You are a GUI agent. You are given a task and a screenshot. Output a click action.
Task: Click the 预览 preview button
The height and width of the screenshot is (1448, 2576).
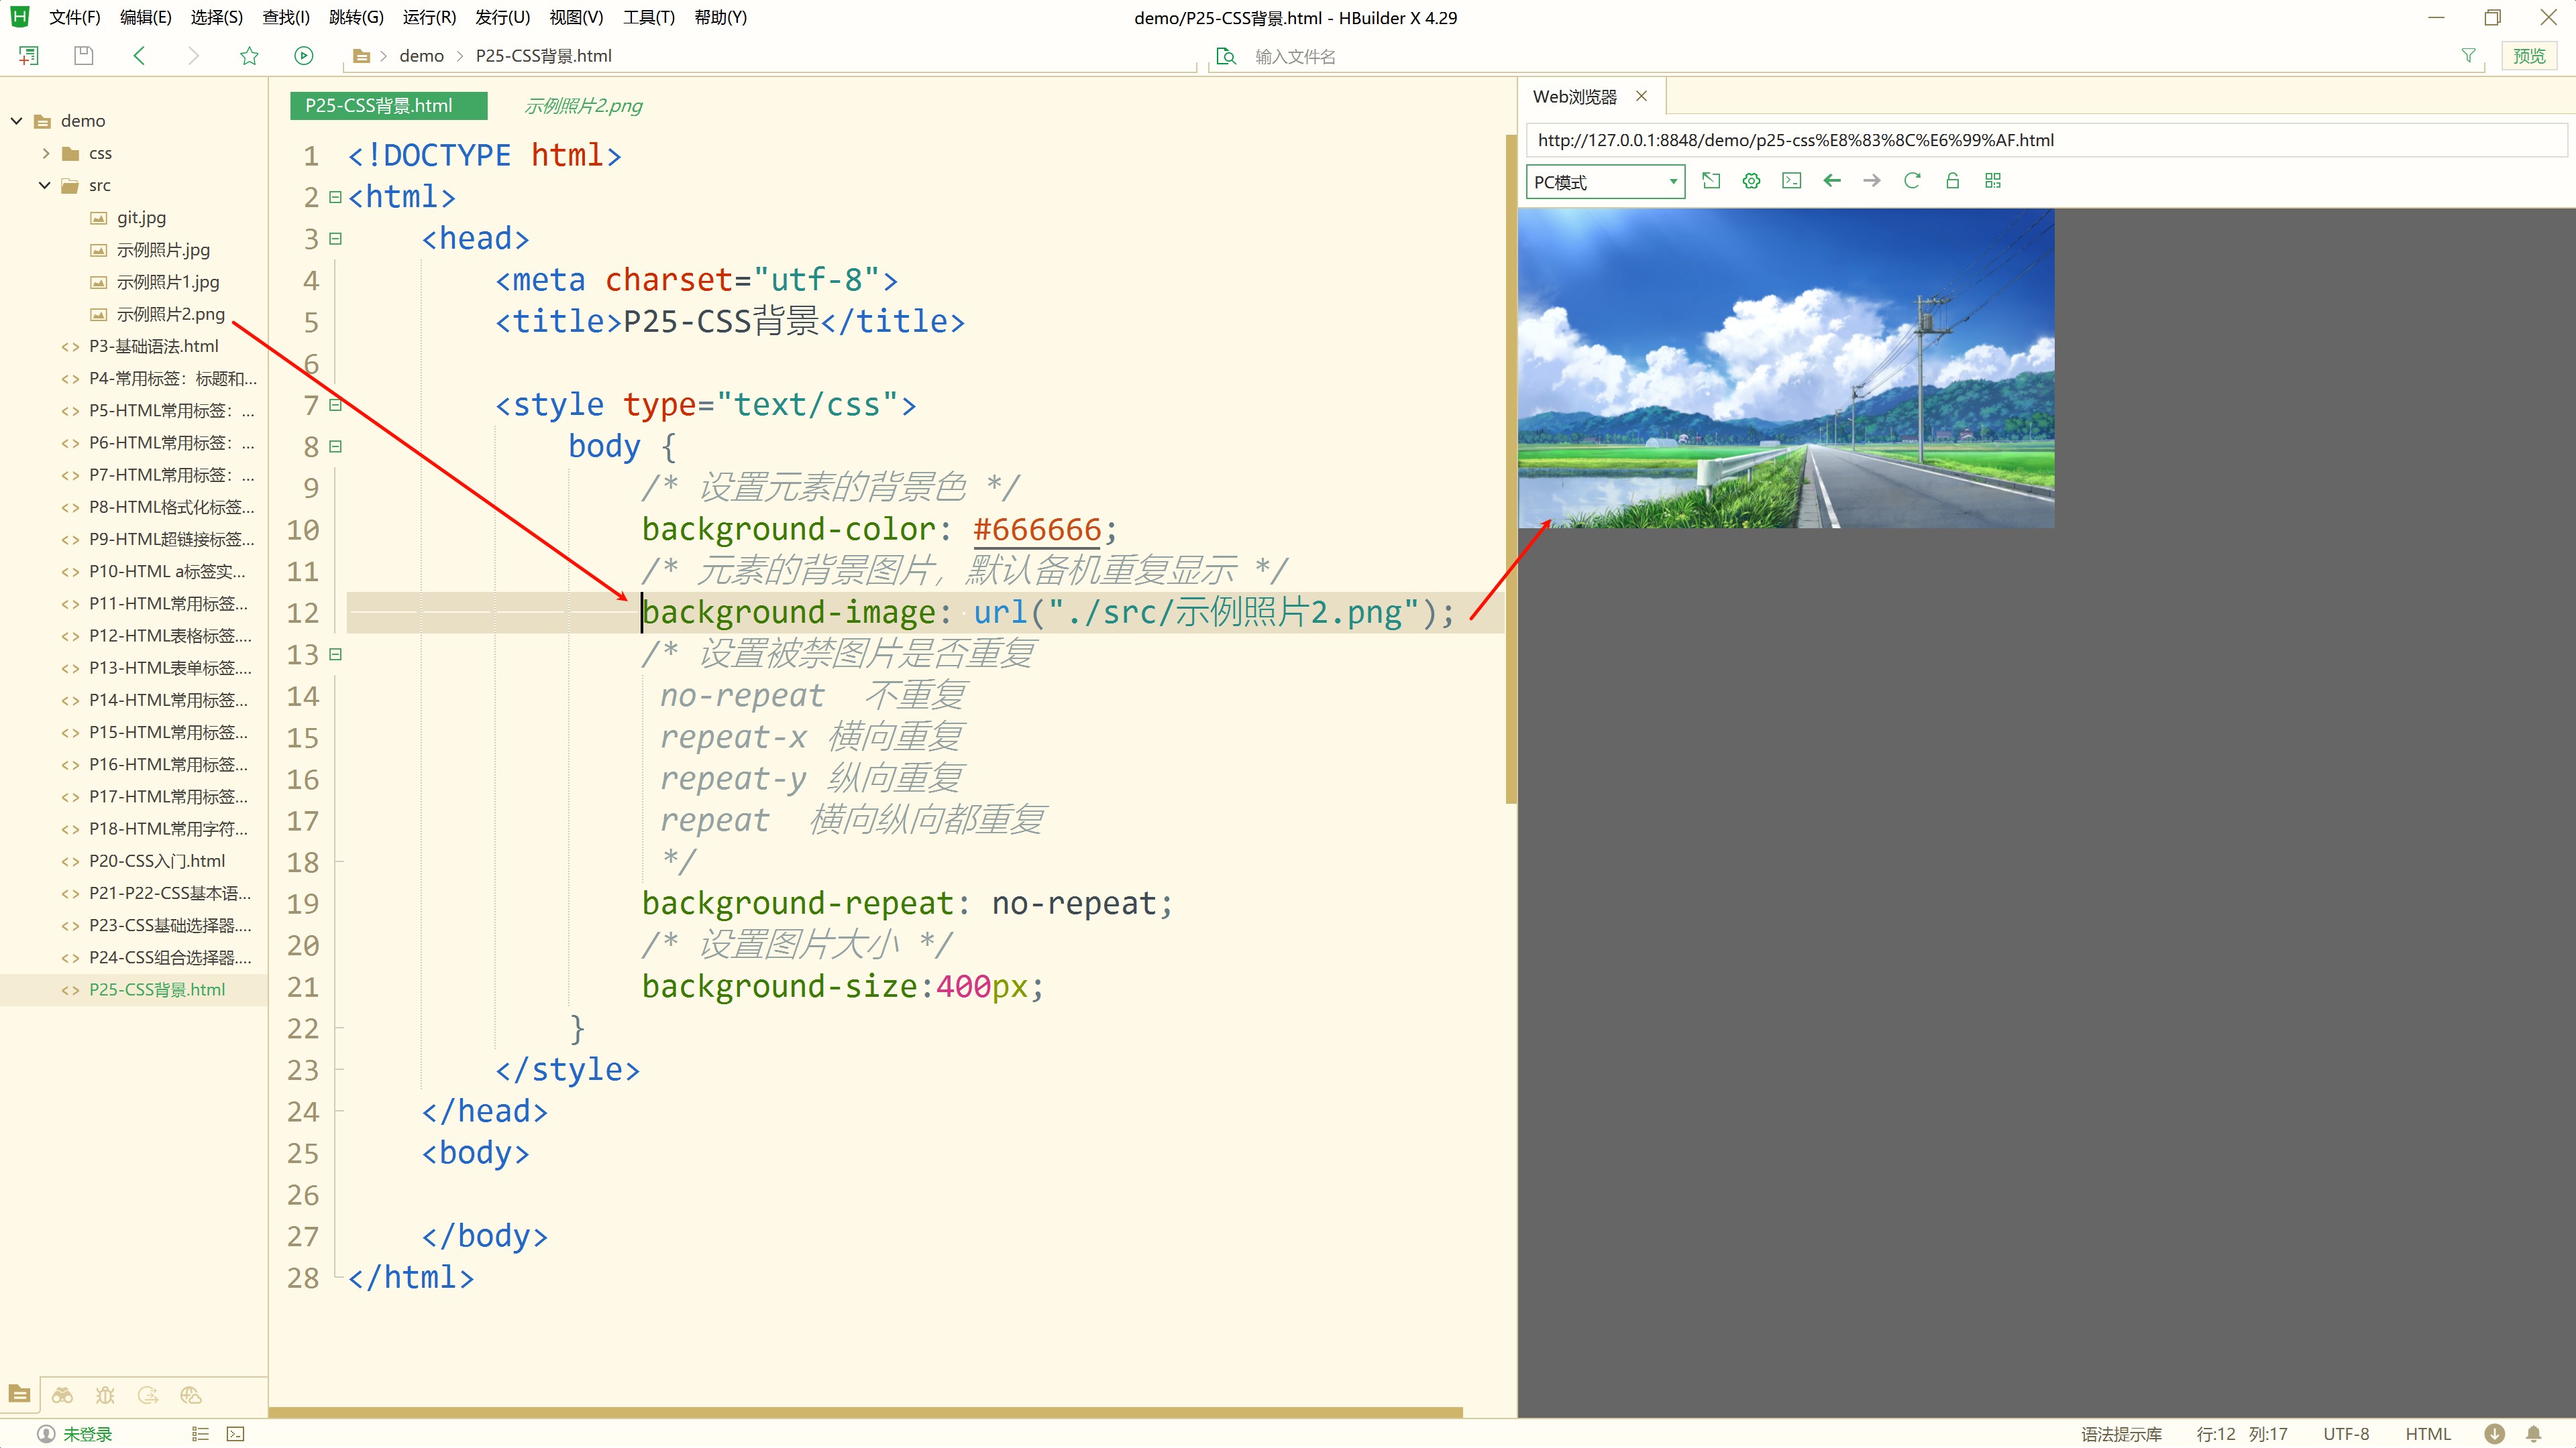pos(2529,56)
